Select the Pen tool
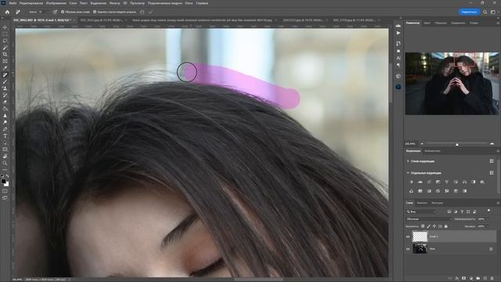501x282 pixels. [x=5, y=128]
